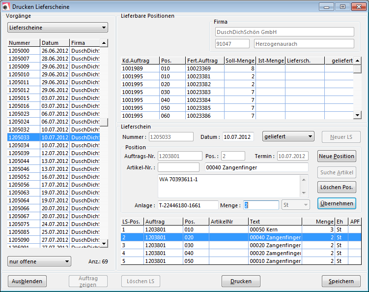This screenshot has width=369, height=292.
Task: Open the 'geliefert' status dropdown
Action: point(288,136)
